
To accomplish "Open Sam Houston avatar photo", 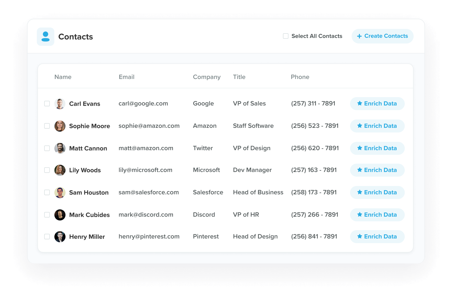I will [60, 192].
